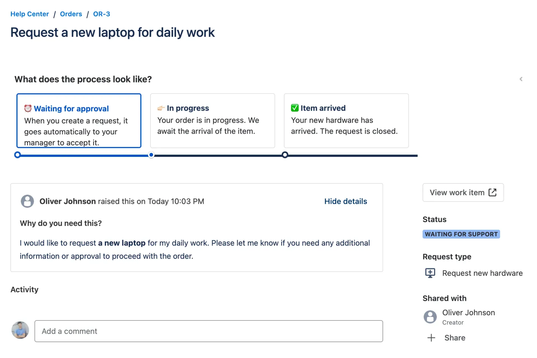Click the external link icon on View work item
Image resolution: width=537 pixels, height=358 pixels.
click(492, 192)
